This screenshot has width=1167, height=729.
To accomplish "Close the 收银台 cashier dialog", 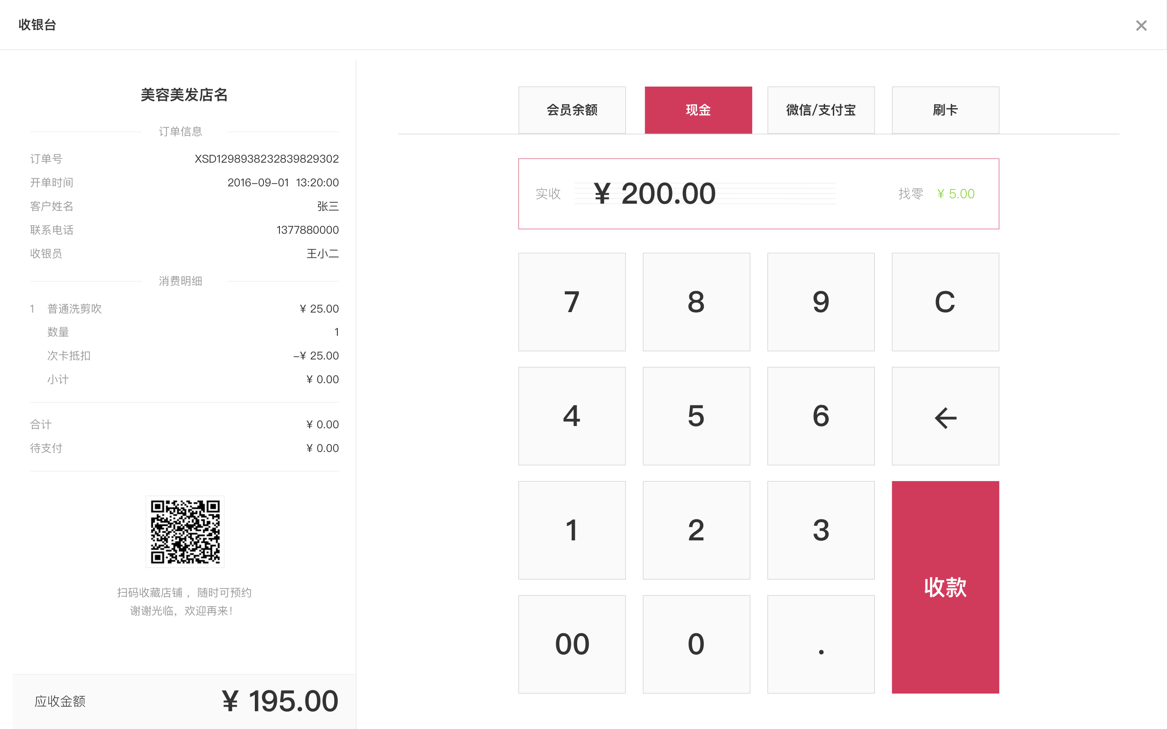I will point(1141,26).
